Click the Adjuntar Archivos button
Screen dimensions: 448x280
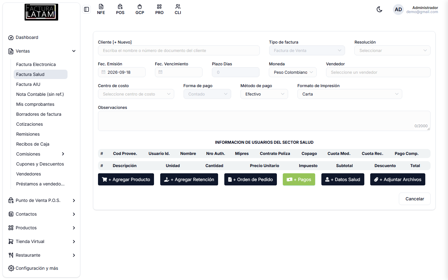398,180
